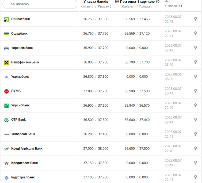Sort by Час оновлення column

pos(173,6)
